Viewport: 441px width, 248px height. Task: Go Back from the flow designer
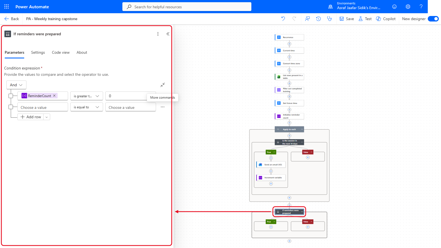(x=12, y=19)
